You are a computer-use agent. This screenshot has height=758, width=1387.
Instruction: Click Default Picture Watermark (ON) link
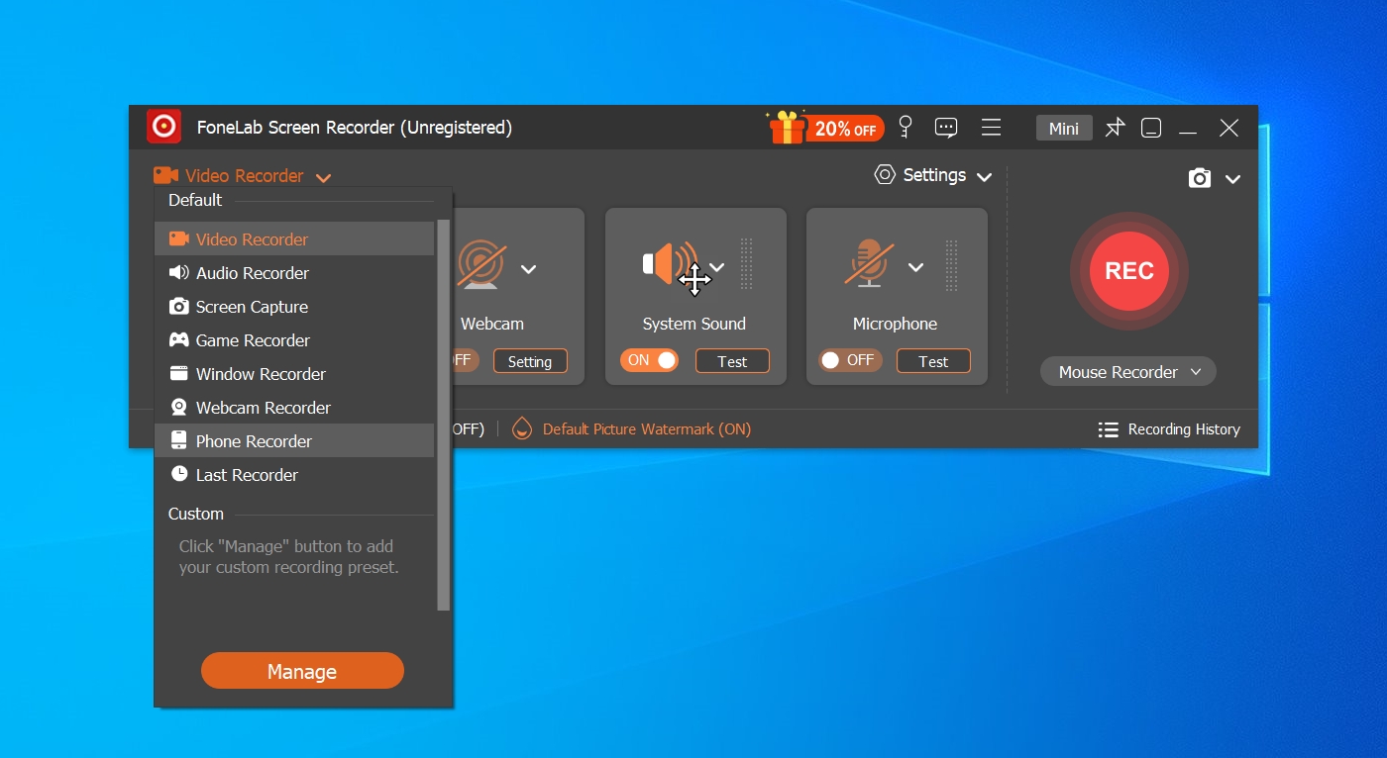pyautogui.click(x=647, y=429)
